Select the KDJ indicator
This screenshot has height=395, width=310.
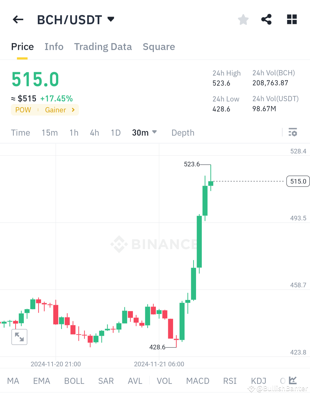click(x=258, y=381)
